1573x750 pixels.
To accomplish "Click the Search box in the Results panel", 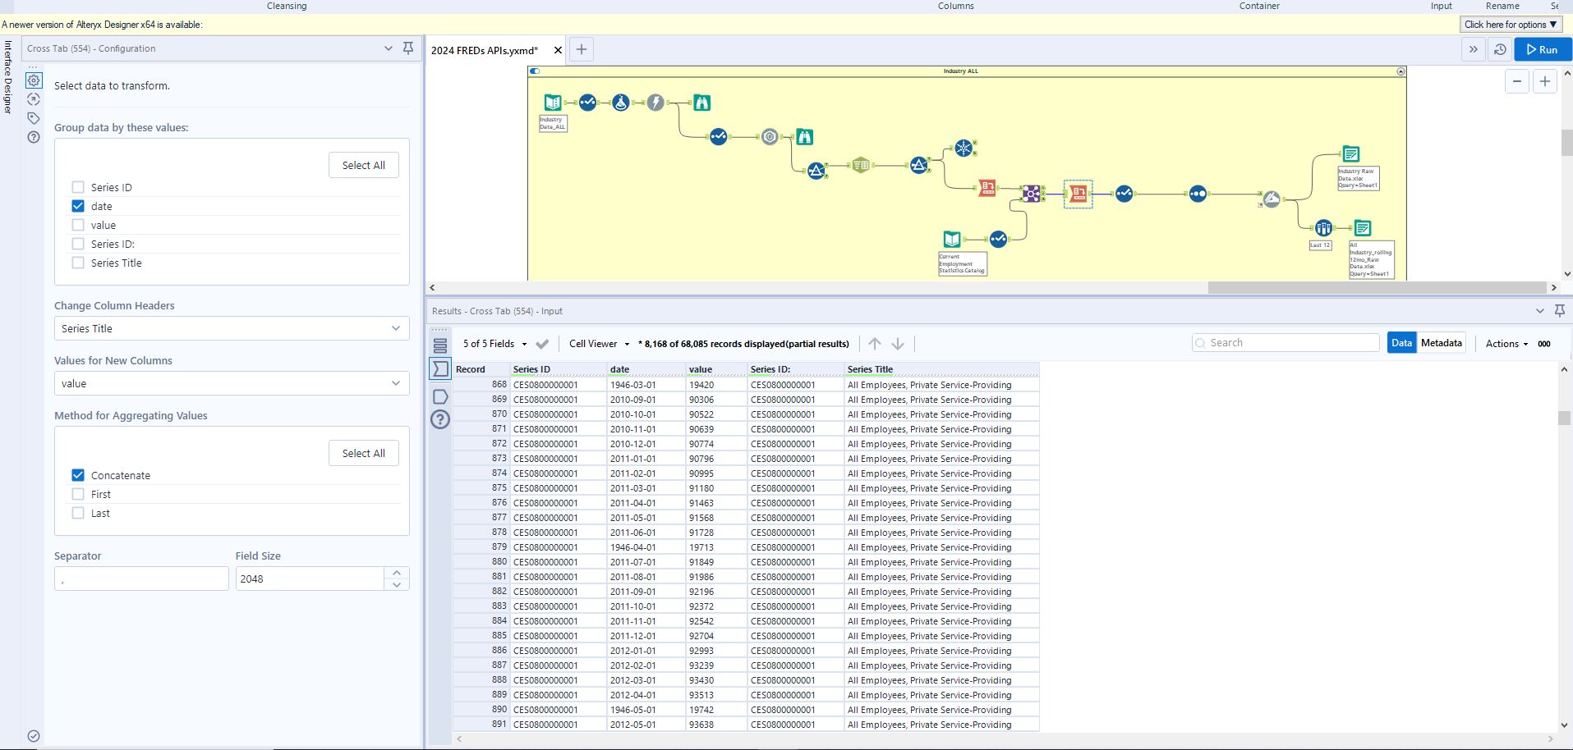I will tap(1285, 342).
